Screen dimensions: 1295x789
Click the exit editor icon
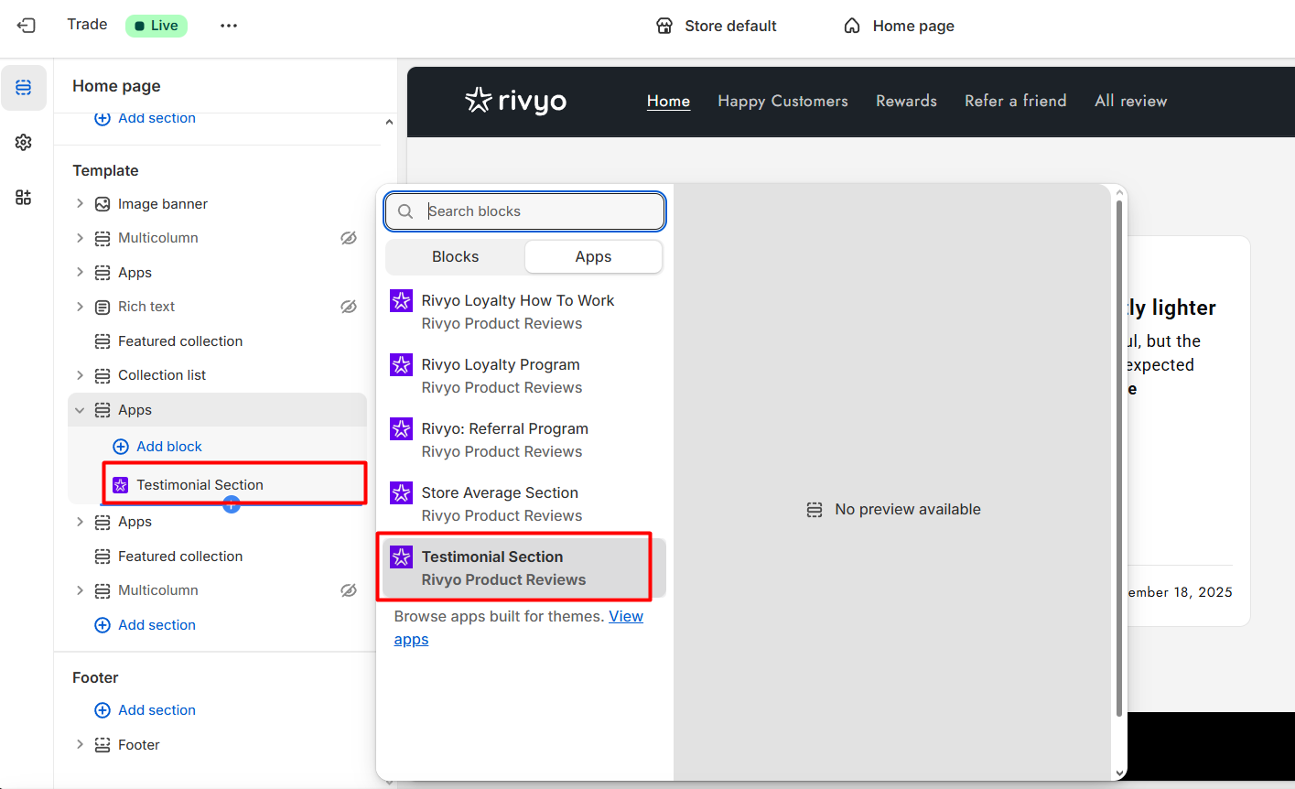click(x=27, y=26)
